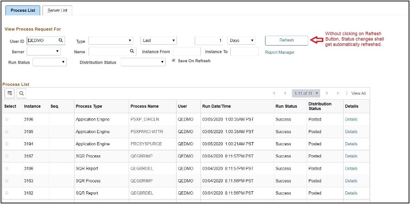The width and height of the screenshot is (410, 204).
Task: Open Details for instance 3196
Action: [x=351, y=119]
